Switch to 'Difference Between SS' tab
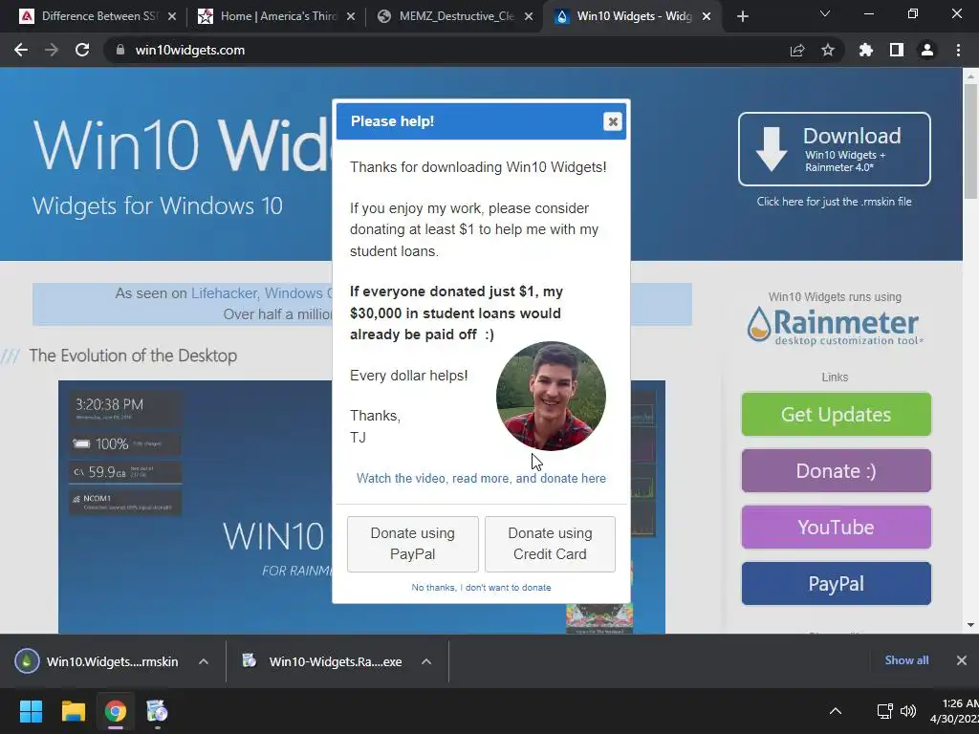Viewport: 979px width, 734px height. (98, 16)
